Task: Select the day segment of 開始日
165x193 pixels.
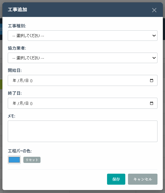Action: click(x=27, y=81)
